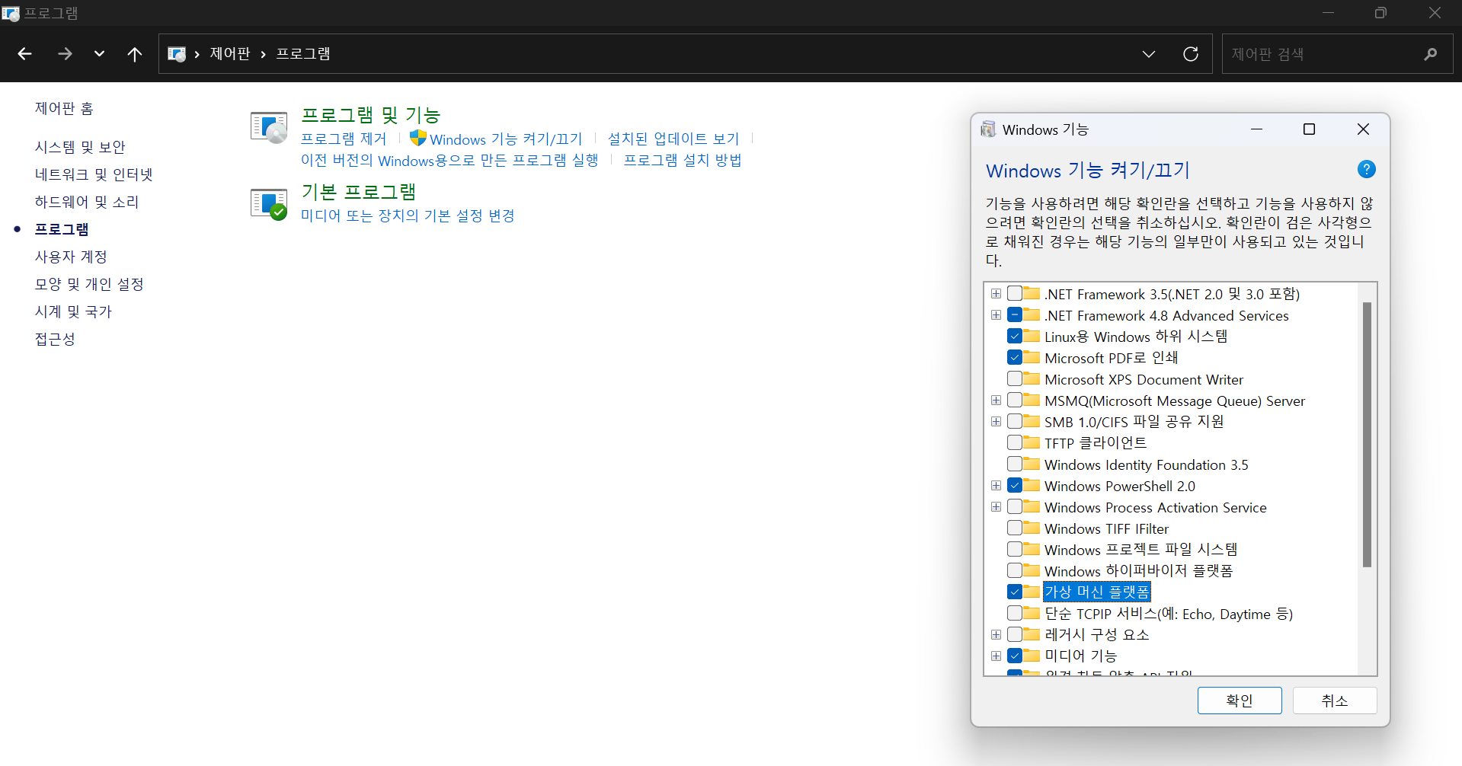The width and height of the screenshot is (1462, 766).
Task: Open 제어판 홈 in sidebar
Action: tap(64, 109)
